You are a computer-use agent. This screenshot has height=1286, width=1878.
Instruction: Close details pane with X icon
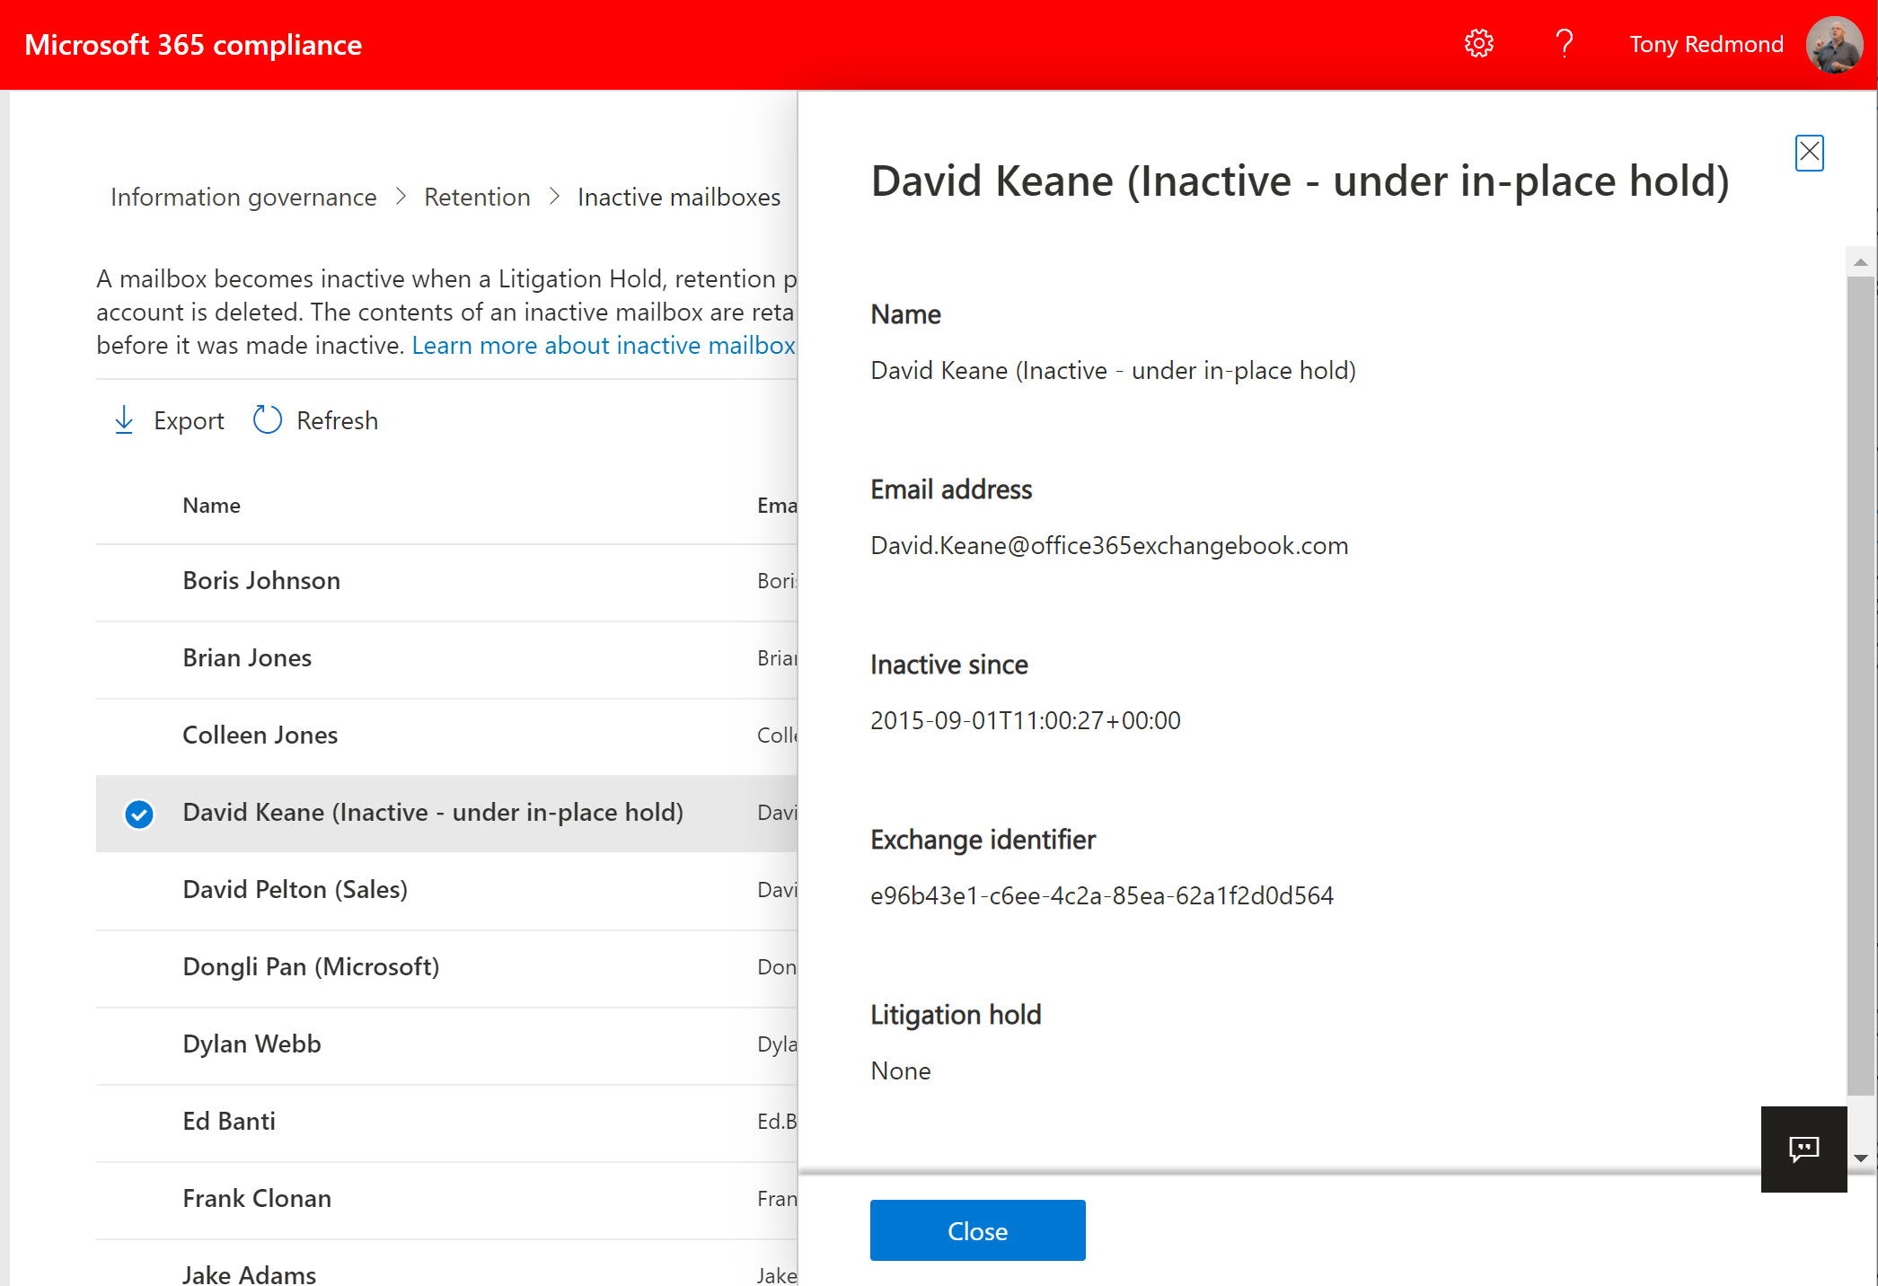pos(1809,153)
